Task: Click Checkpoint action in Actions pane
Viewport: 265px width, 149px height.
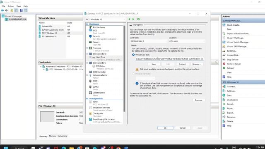Action: [x=232, y=100]
